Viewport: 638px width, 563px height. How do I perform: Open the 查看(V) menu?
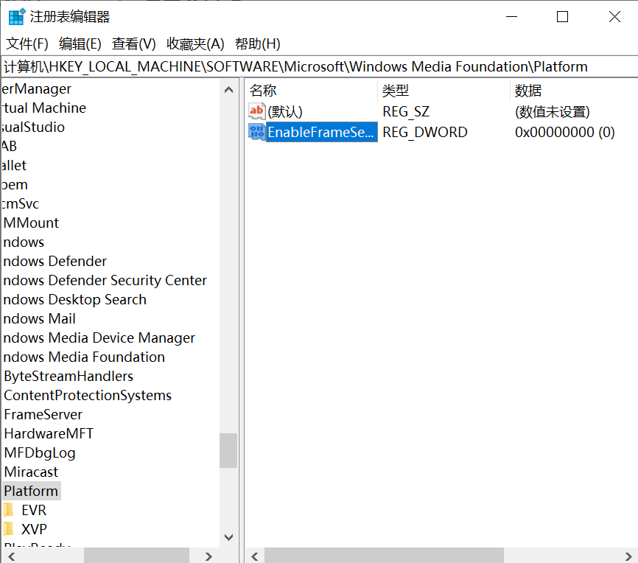[133, 43]
